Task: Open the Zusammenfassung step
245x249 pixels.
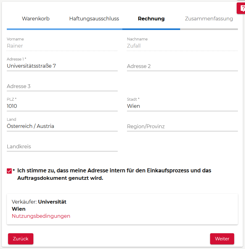Action: [209, 19]
